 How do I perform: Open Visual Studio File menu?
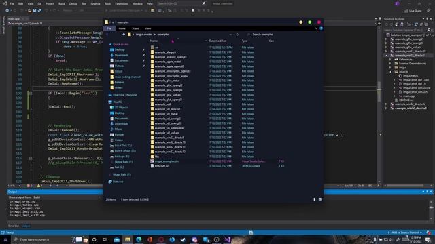coord(12,4)
